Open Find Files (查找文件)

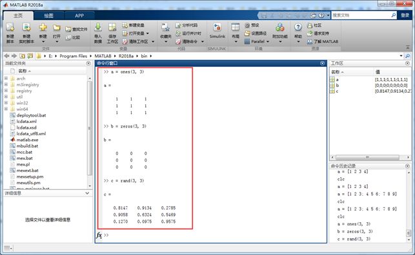pos(76,29)
